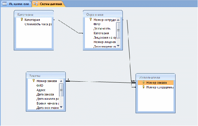Screen dimensions: 198x126
Task: Click the Исполнители table title bar
Action: point(155,77)
